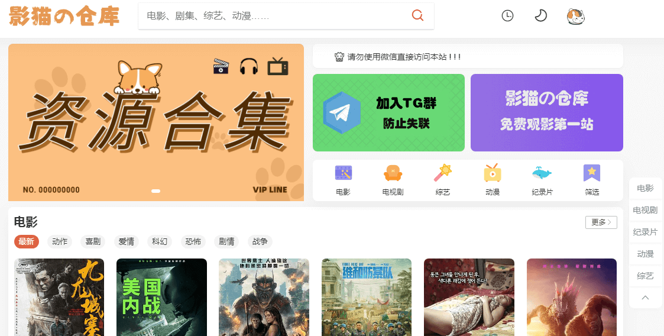Open watch history clock icon
Viewport: 664px width, 336px height.
click(507, 16)
